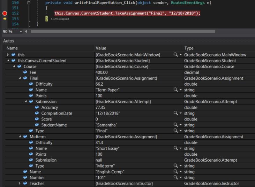Open the visualizer dropdown for "Term Paper"

[x=180, y=90]
